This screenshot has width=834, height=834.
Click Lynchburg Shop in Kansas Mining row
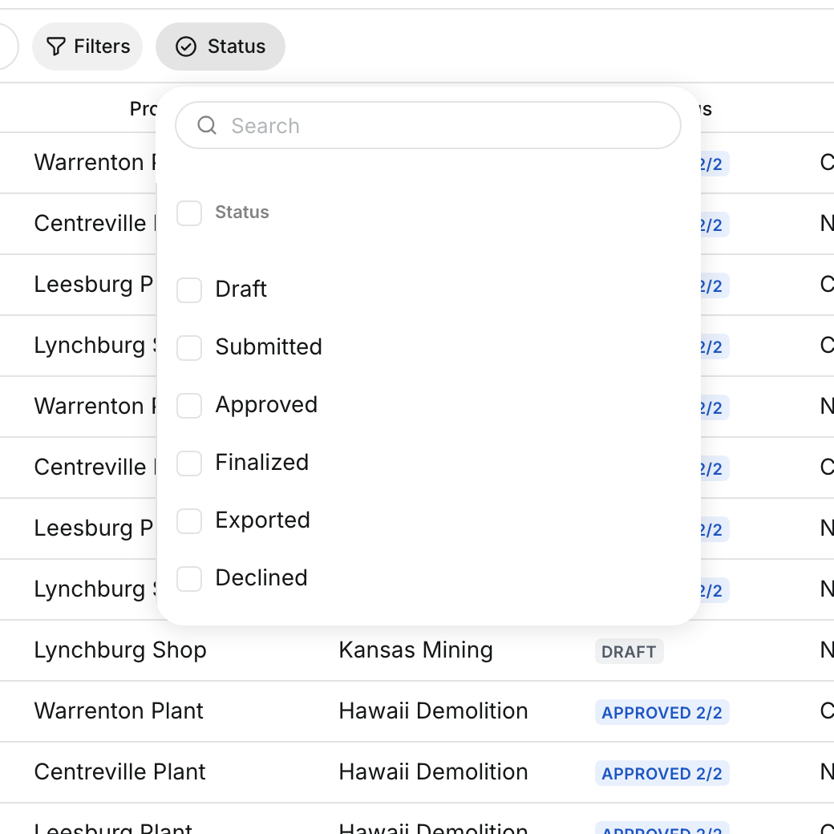[120, 650]
